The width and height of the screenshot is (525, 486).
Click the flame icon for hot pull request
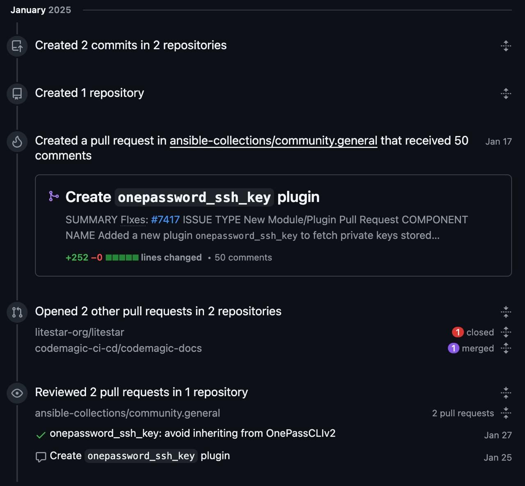coord(17,142)
